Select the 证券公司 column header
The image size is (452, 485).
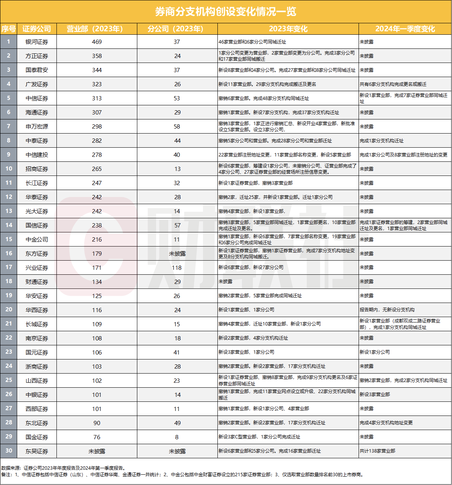click(37, 29)
